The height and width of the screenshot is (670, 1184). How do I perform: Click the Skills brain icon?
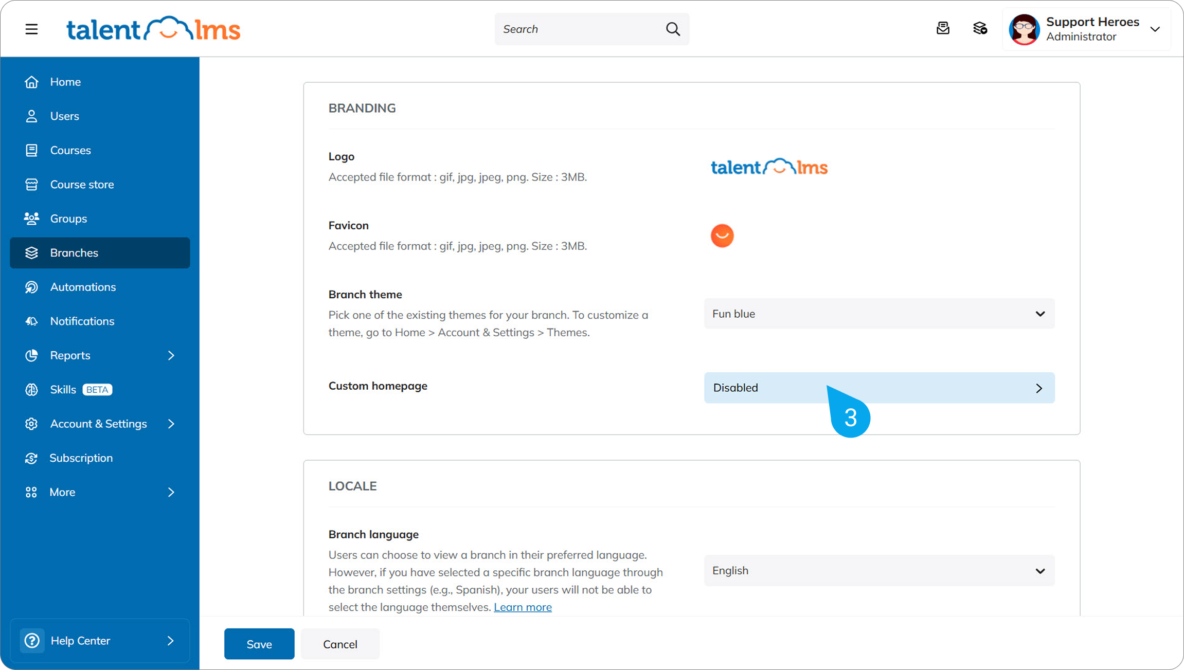tap(31, 390)
